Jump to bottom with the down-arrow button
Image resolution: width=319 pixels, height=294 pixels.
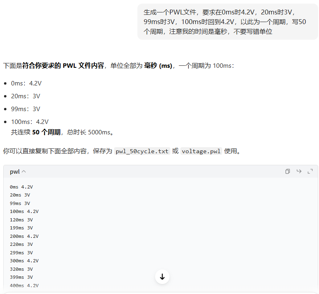pos(162,277)
